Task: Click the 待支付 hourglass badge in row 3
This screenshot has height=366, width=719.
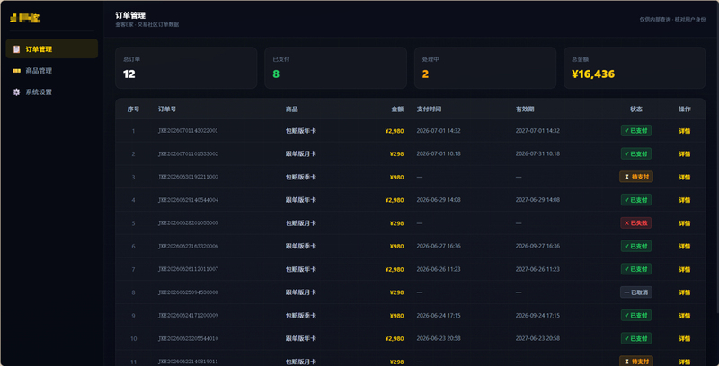Action: 636,177
